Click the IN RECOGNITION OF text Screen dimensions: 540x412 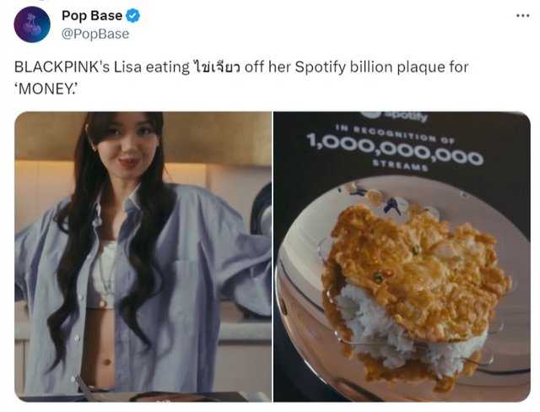[x=395, y=134]
